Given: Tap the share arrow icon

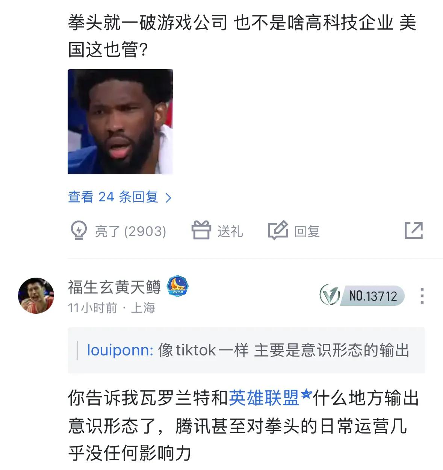Looking at the screenshot, I should click(414, 230).
